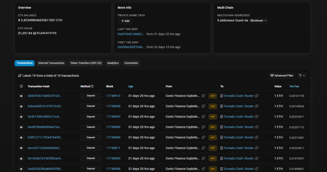Toggle eye preview for transaction 0xbe346fc5137fe72c4f

point(21,106)
